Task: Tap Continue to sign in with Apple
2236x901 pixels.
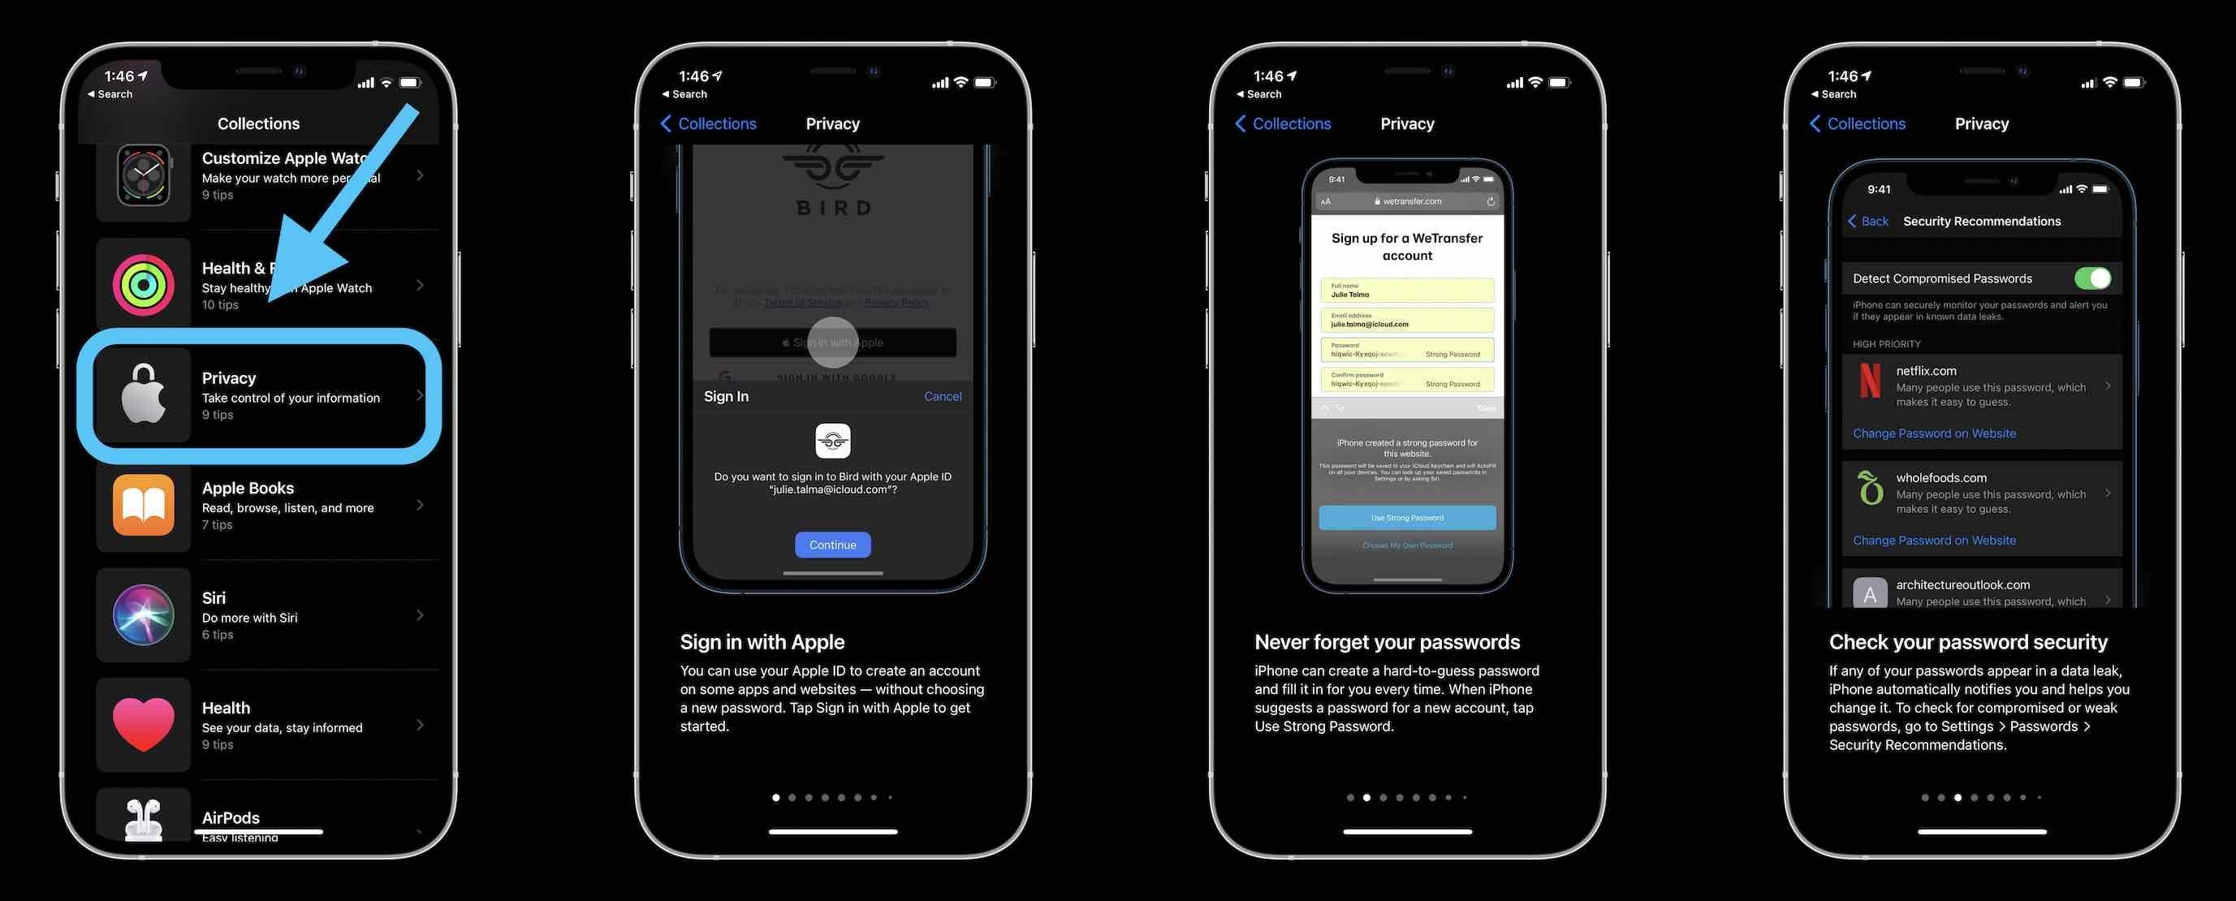Action: 833,545
